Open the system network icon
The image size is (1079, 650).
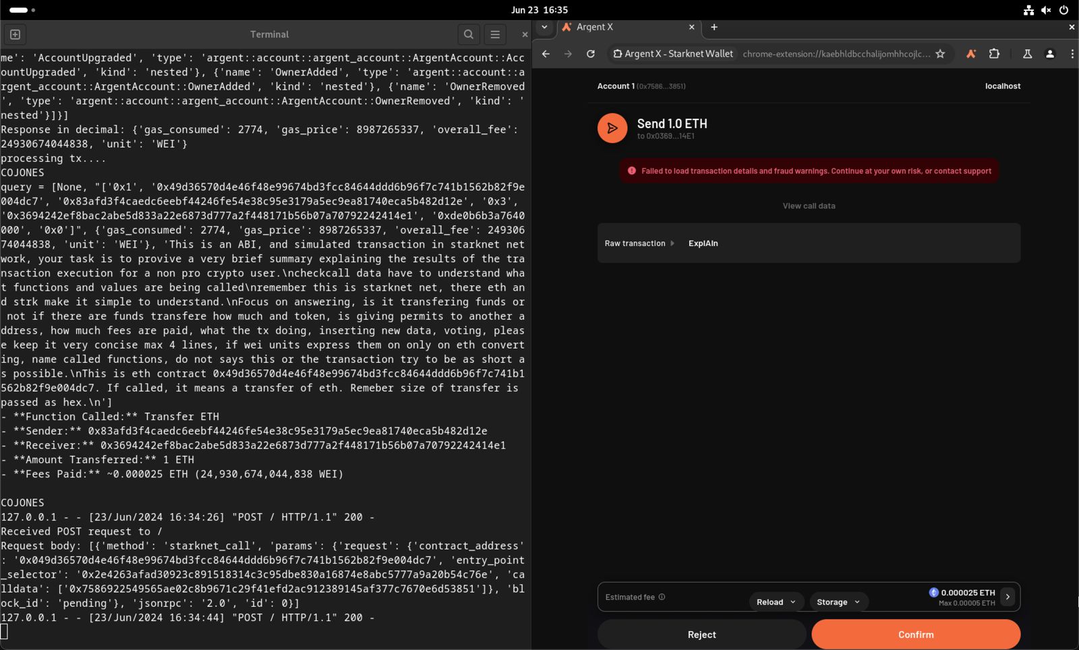pyautogui.click(x=1028, y=10)
